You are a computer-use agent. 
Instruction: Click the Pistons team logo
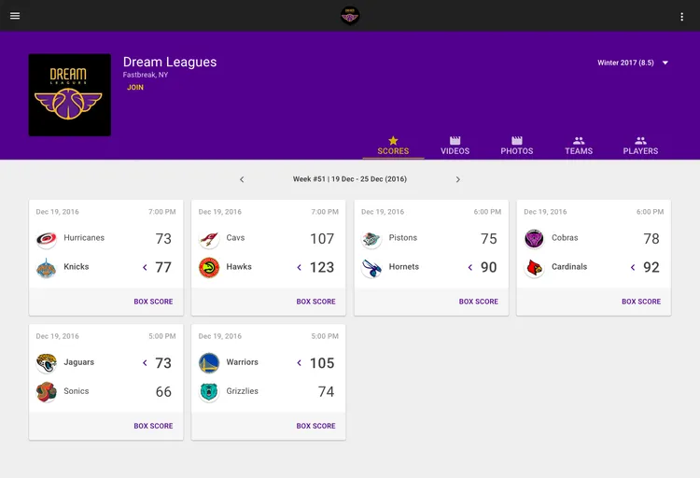tap(371, 239)
